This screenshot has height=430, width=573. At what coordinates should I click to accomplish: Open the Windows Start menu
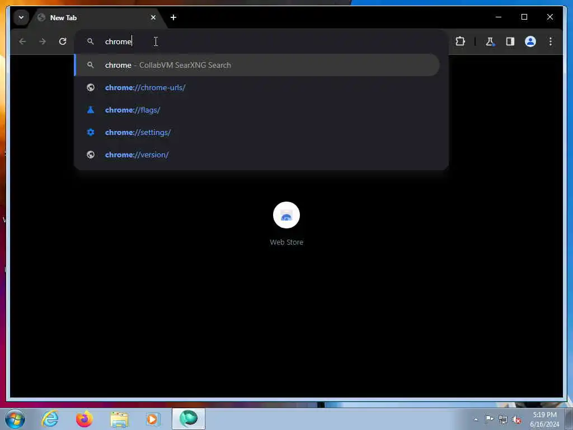coord(15,419)
